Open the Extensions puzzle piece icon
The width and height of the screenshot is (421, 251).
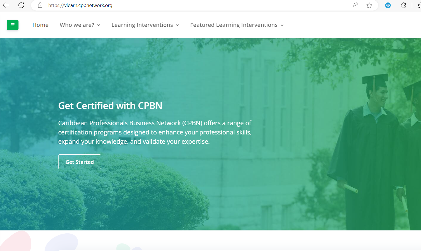coord(403,5)
